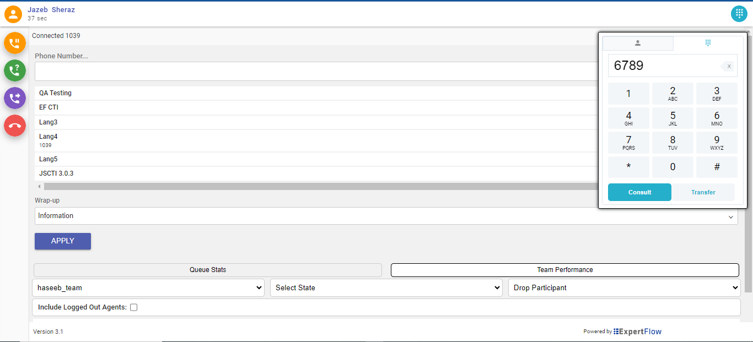Click the orange hold call icon
The image size is (753, 342).
tap(15, 43)
